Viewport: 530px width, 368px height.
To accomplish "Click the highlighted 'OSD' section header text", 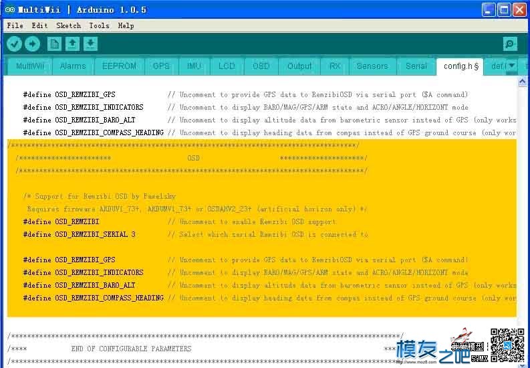I will 193,158.
